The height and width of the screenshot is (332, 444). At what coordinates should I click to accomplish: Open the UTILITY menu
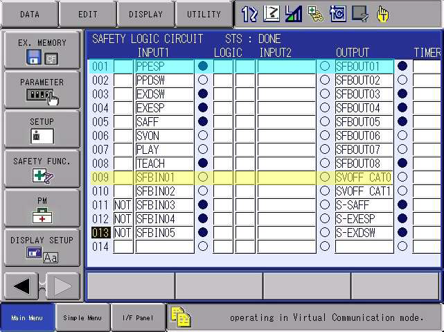(204, 14)
